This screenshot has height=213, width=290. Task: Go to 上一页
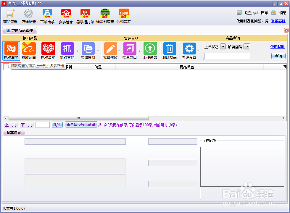tap(11, 125)
